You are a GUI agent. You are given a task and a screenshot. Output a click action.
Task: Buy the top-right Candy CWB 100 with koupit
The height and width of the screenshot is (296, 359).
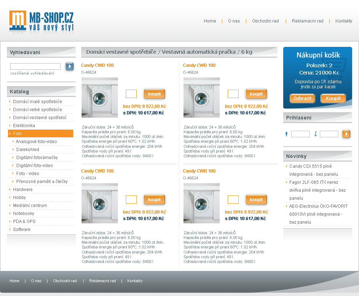pyautogui.click(x=256, y=94)
